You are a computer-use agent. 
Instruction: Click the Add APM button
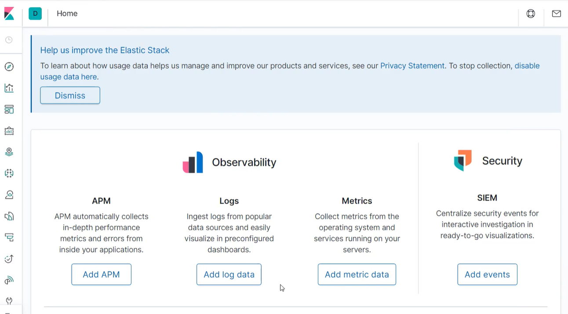point(102,274)
